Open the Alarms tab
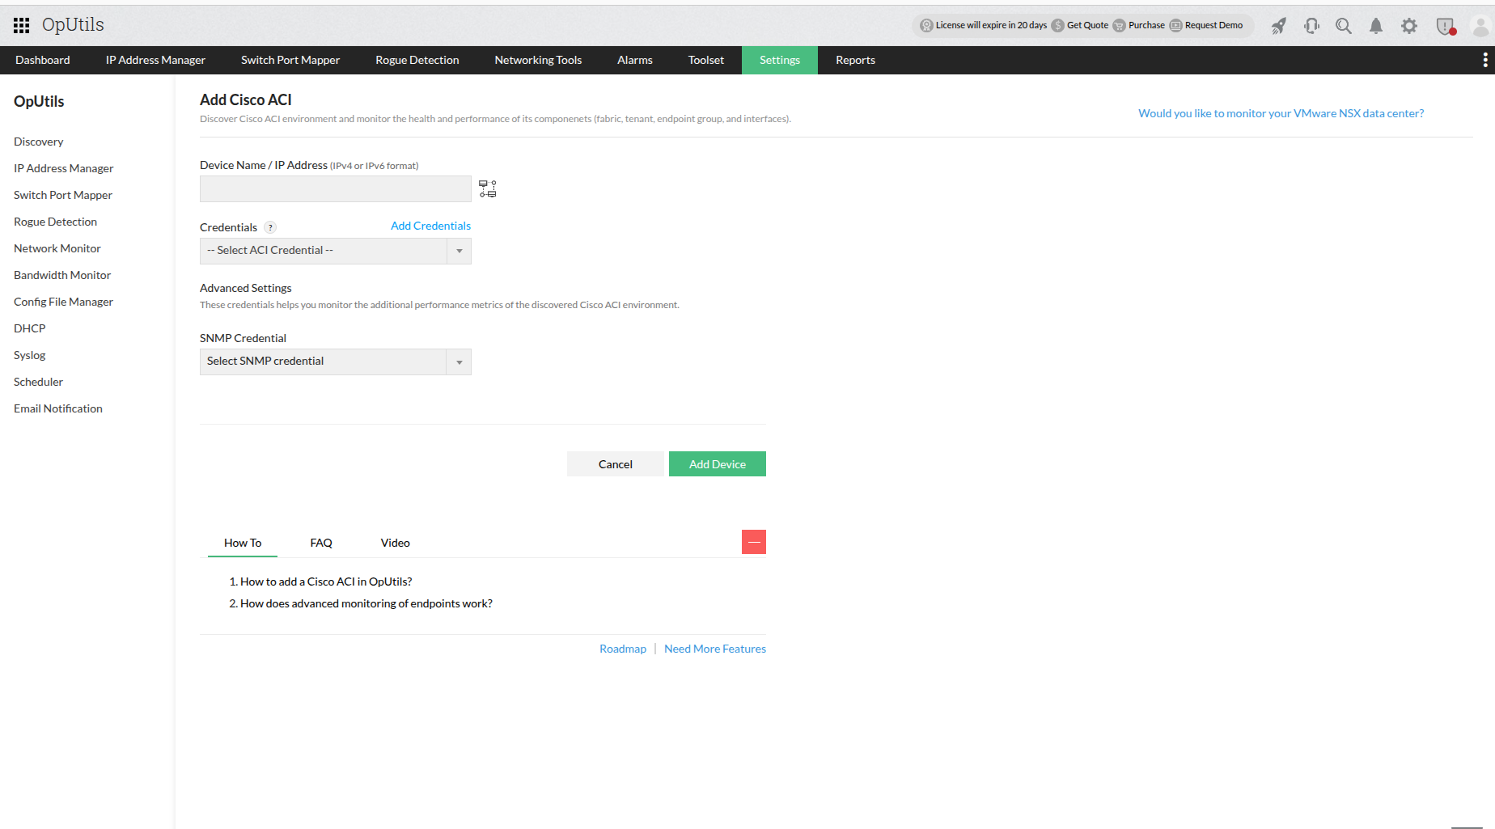This screenshot has height=829, width=1495. pyautogui.click(x=635, y=60)
